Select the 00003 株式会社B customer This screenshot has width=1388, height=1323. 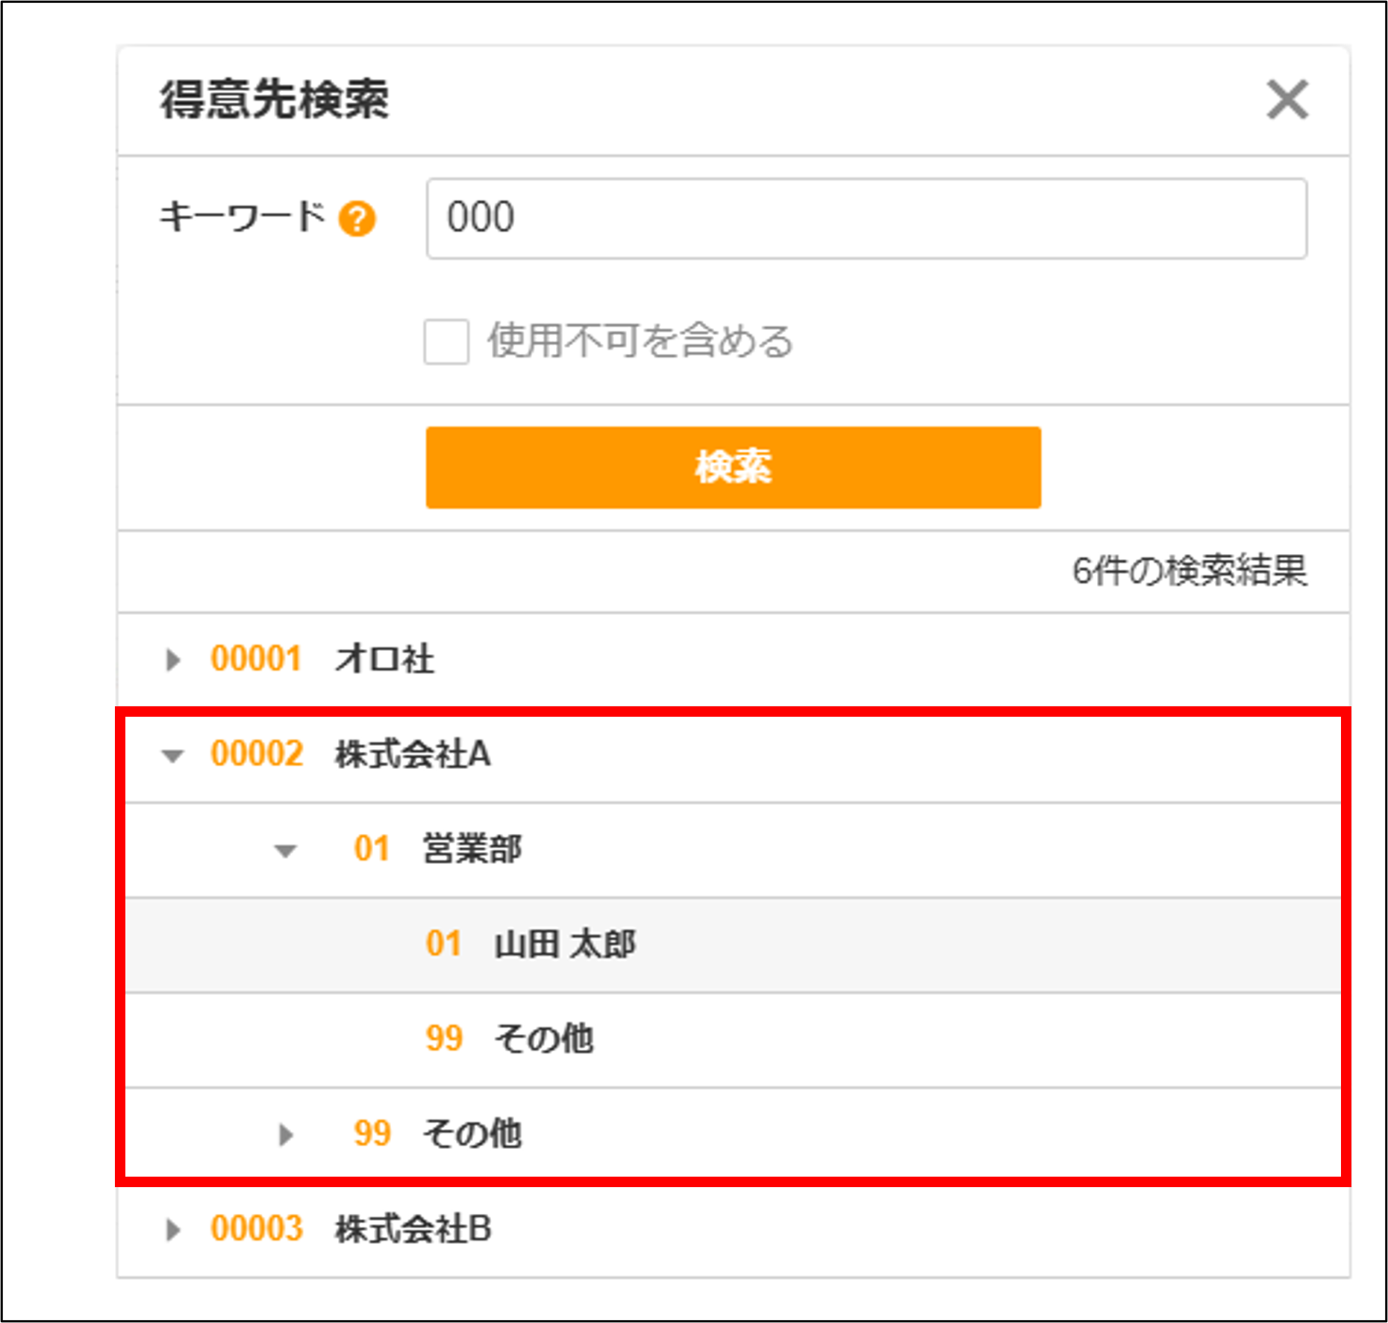(412, 1227)
